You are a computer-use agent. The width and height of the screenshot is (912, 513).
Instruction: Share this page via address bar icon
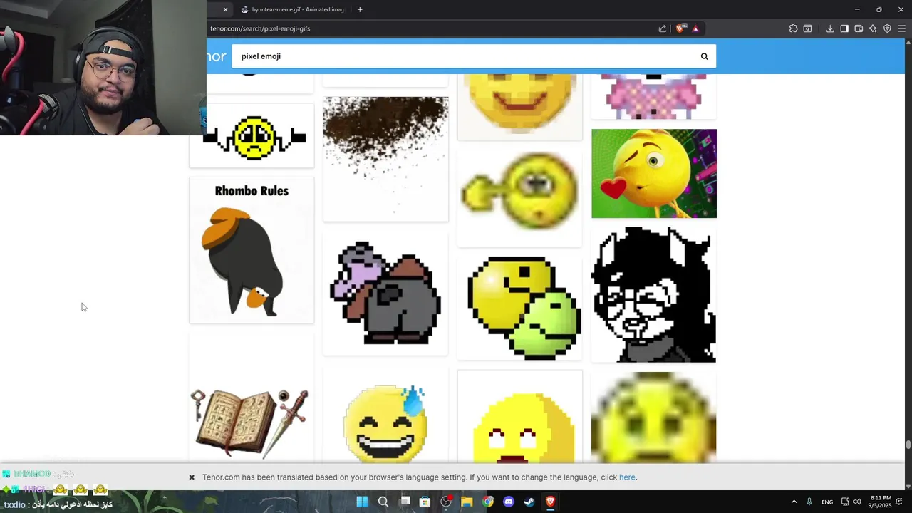663,28
